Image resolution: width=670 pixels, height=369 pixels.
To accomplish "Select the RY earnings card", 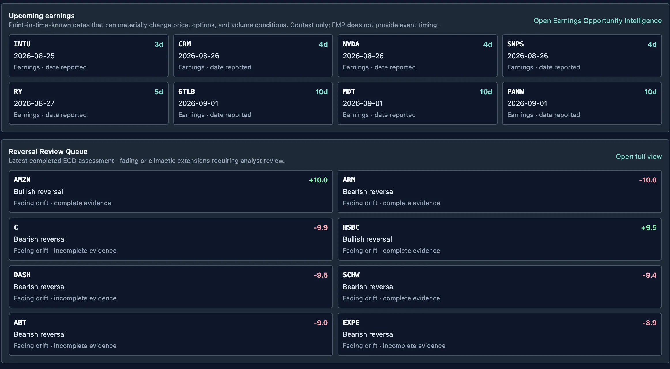I will tap(89, 103).
